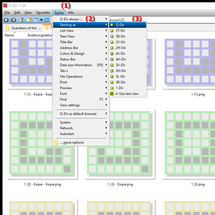215x215 pixels.
Task: Expand the Colors & Design submenu
Action: tap(81, 54)
